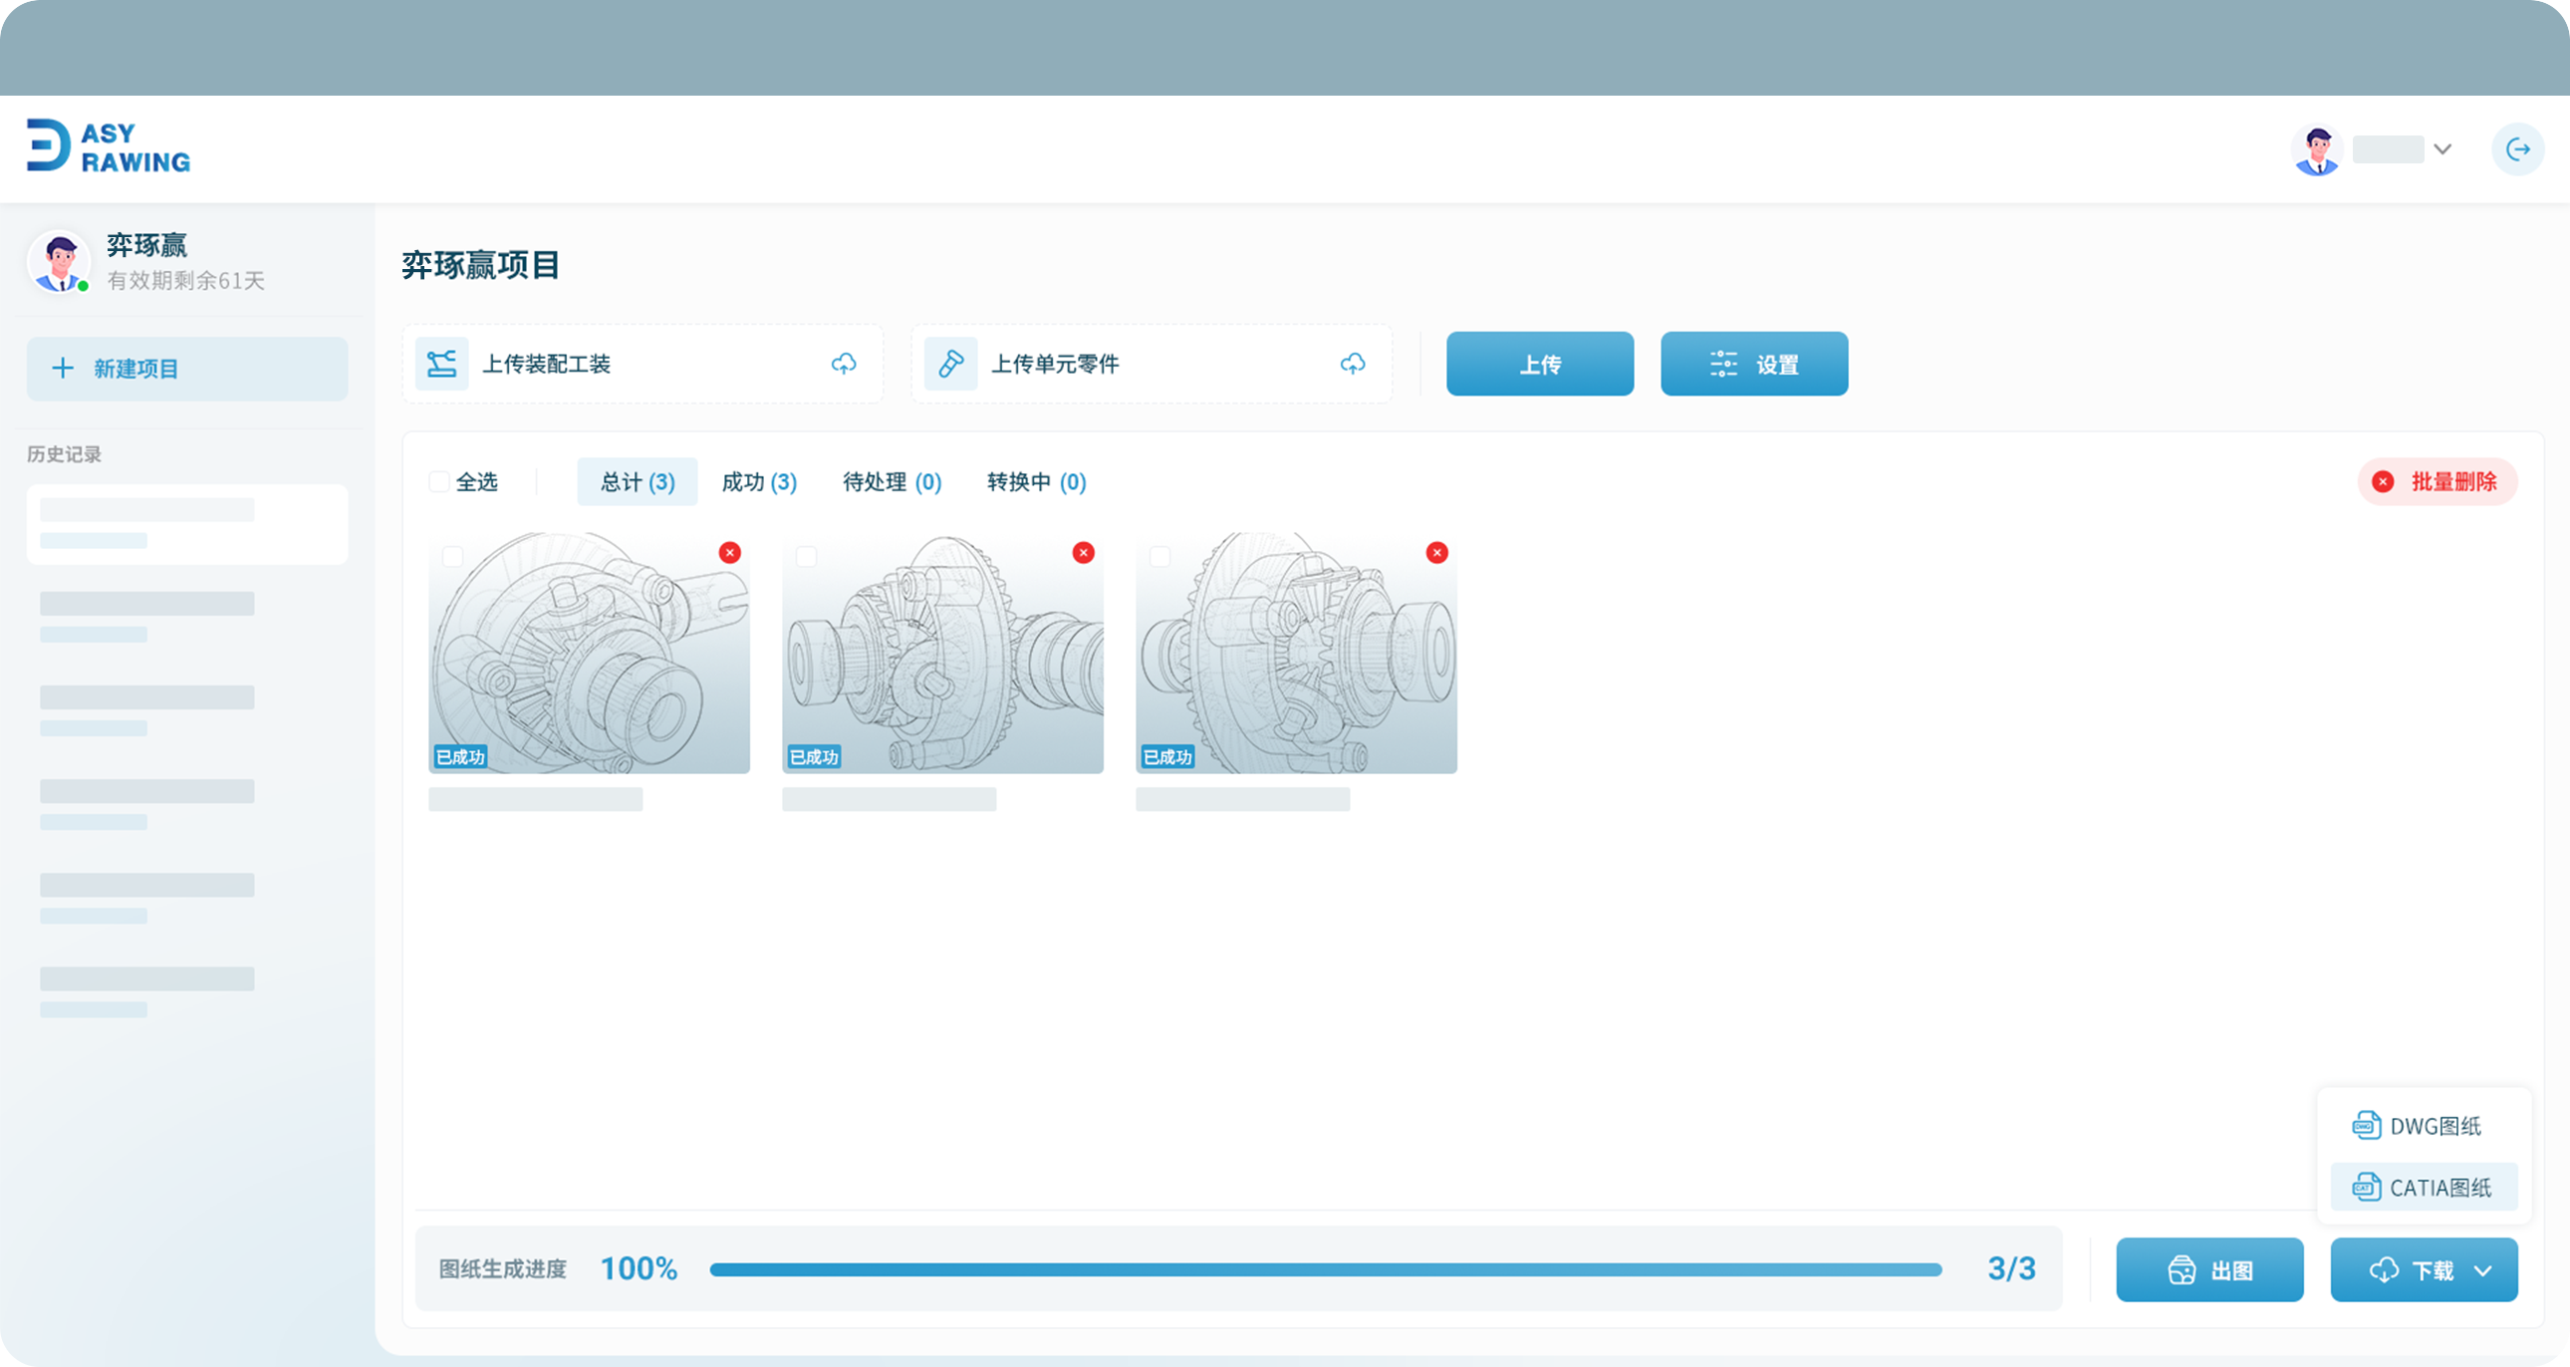The height and width of the screenshot is (1367, 2570).
Task: Open the first gear assembly thumbnail
Action: [589, 653]
